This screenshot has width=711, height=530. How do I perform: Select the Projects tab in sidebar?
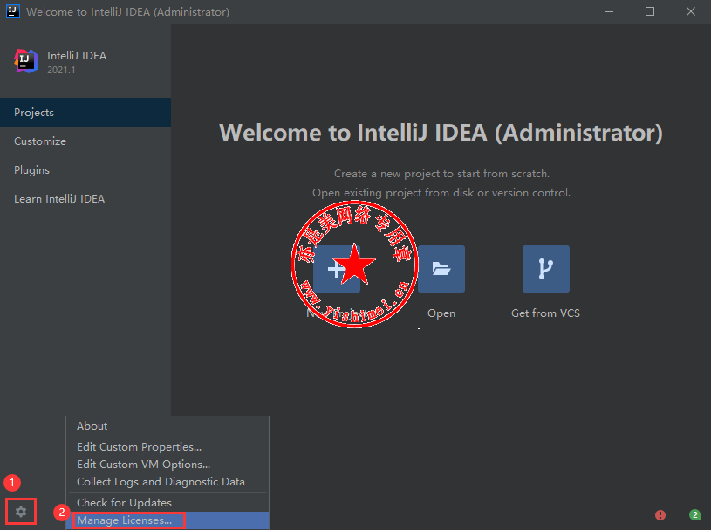tap(34, 113)
